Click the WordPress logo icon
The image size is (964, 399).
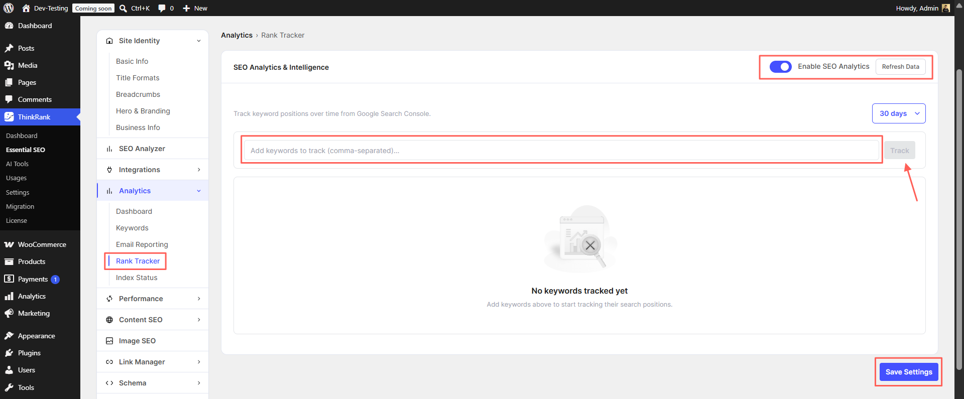[9, 8]
